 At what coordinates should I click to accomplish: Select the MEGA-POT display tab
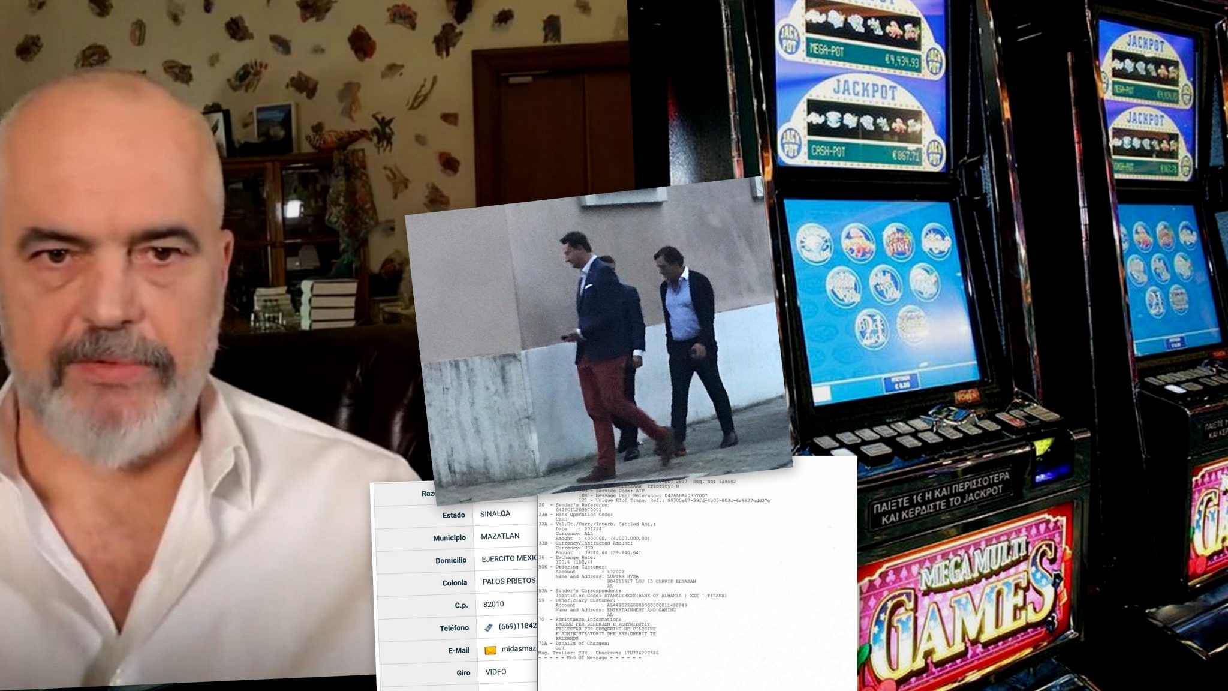(827, 50)
